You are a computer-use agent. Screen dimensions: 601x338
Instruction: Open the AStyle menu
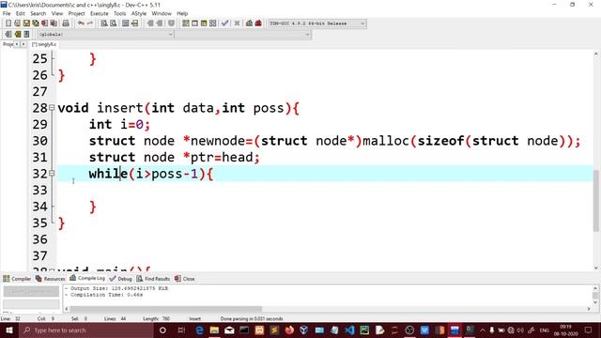pos(139,13)
